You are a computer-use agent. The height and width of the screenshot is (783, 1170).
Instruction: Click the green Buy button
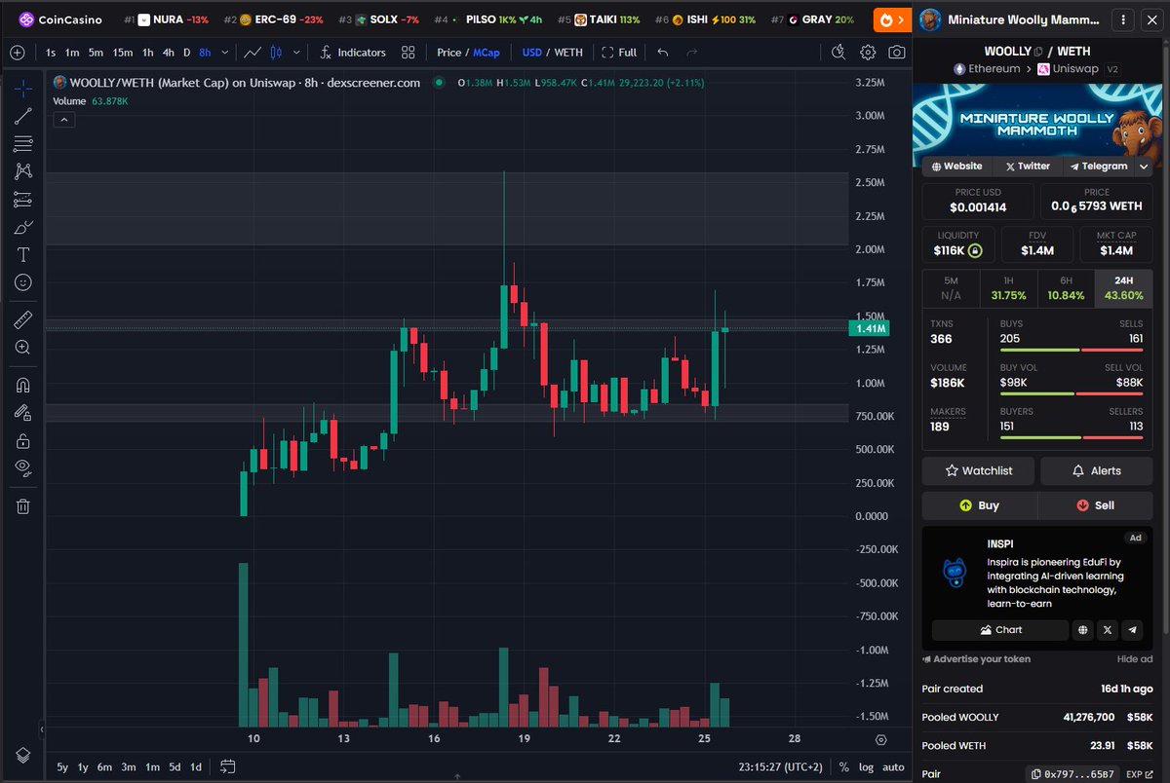point(979,505)
